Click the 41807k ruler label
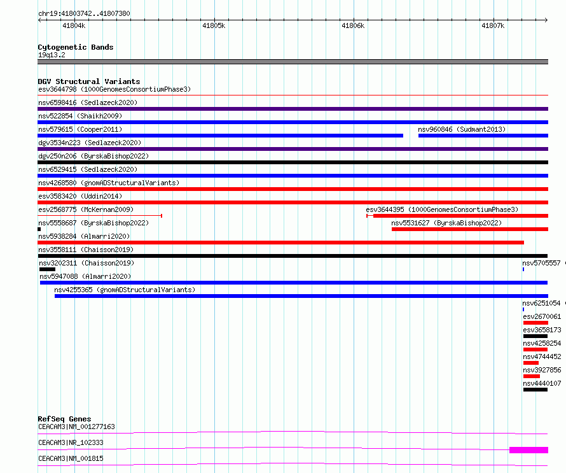Viewport: 566px width, 473px height. [493, 25]
